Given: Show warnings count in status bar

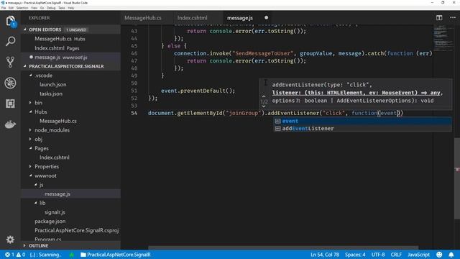Looking at the screenshot, I should (x=21, y=255).
